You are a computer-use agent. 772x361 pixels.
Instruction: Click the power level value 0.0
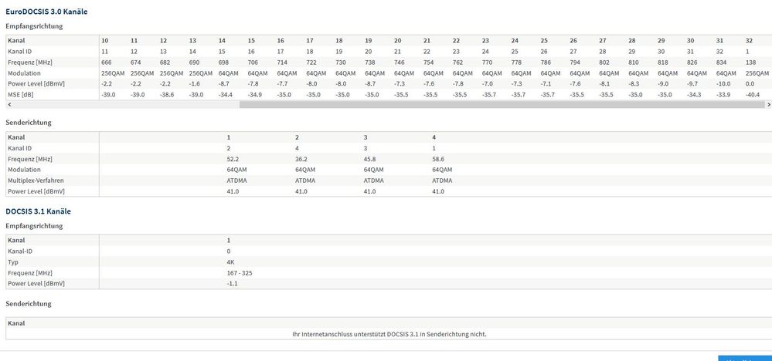coord(750,83)
